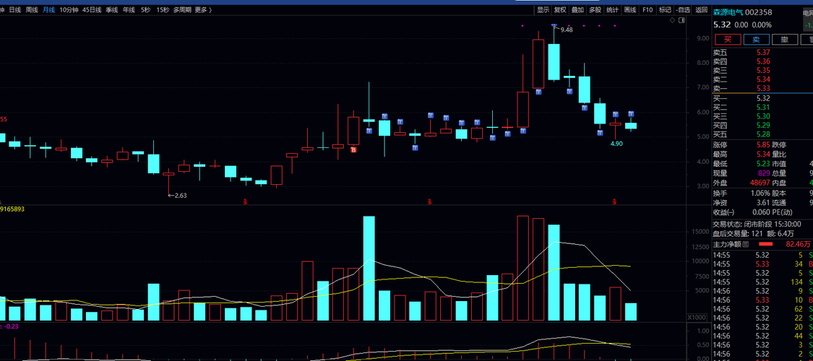Click the 多股 multi-stock button

click(595, 9)
